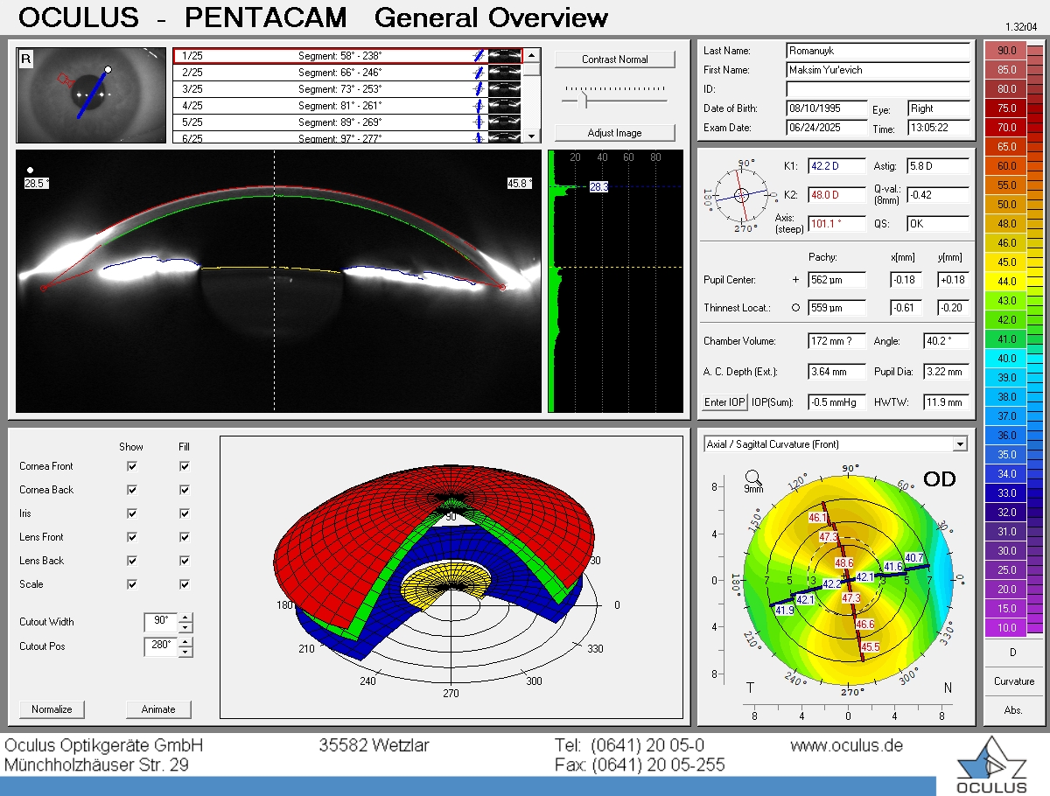Screen dimensions: 1050x796
Task: Increase Cutout Pos with the up arrow
Action: [185, 642]
